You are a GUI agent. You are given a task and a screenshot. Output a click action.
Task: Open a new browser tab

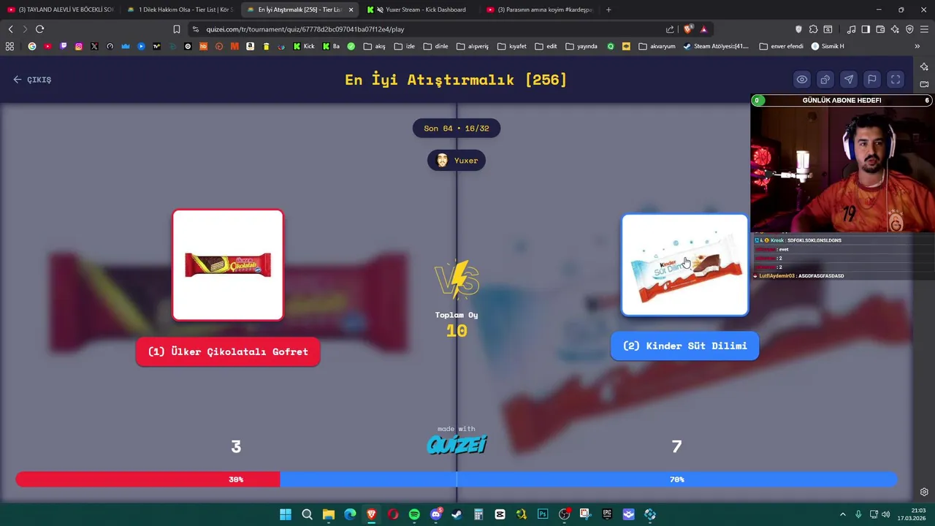(608, 9)
